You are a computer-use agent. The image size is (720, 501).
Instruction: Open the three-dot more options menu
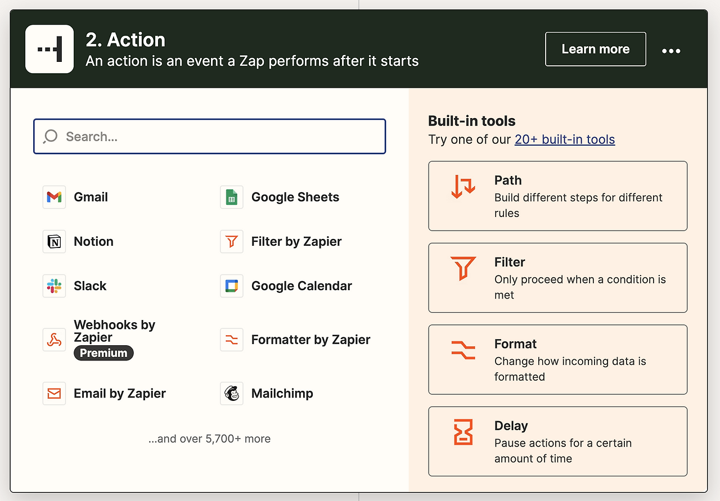[x=671, y=51]
